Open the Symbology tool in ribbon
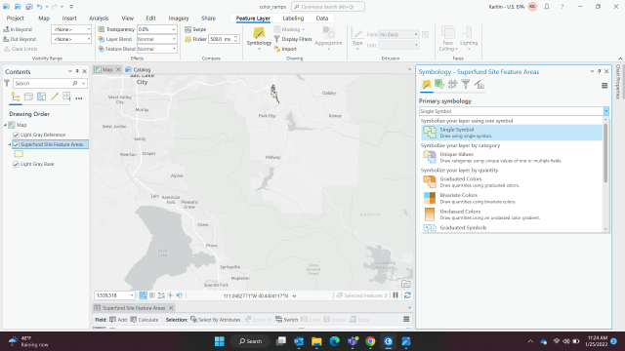The image size is (625, 351). [x=259, y=37]
